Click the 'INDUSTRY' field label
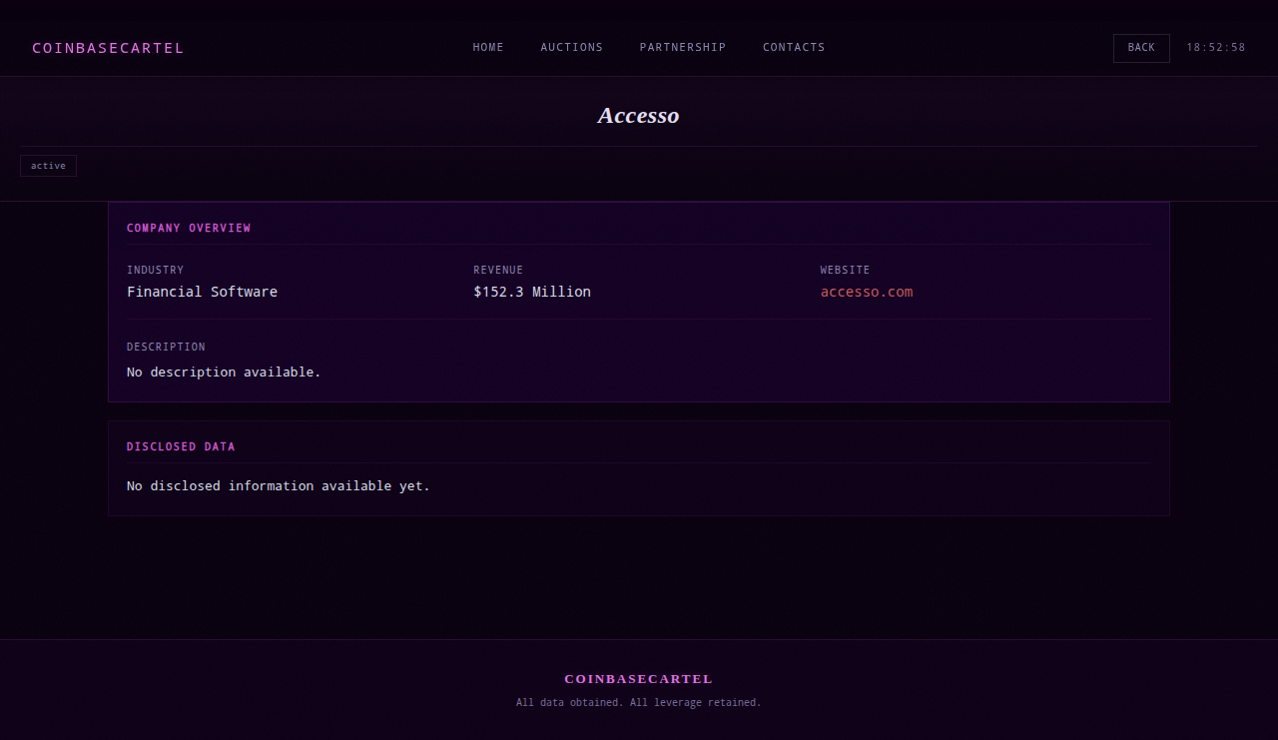The height and width of the screenshot is (740, 1278). [155, 271]
